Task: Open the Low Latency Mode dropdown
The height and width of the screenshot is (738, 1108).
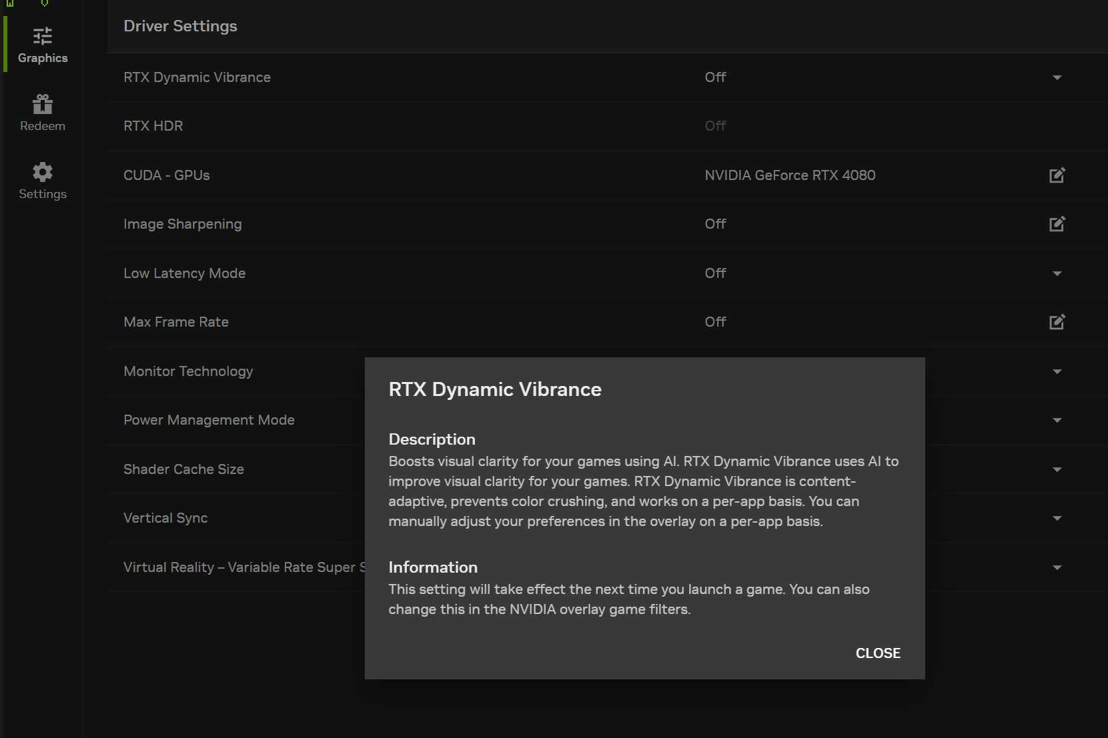Action: (1057, 273)
